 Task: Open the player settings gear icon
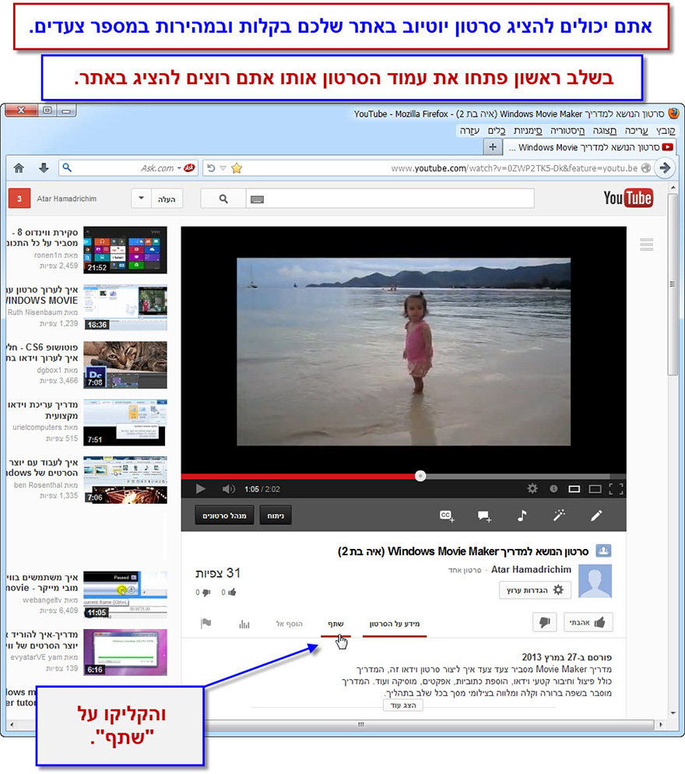tap(532, 489)
